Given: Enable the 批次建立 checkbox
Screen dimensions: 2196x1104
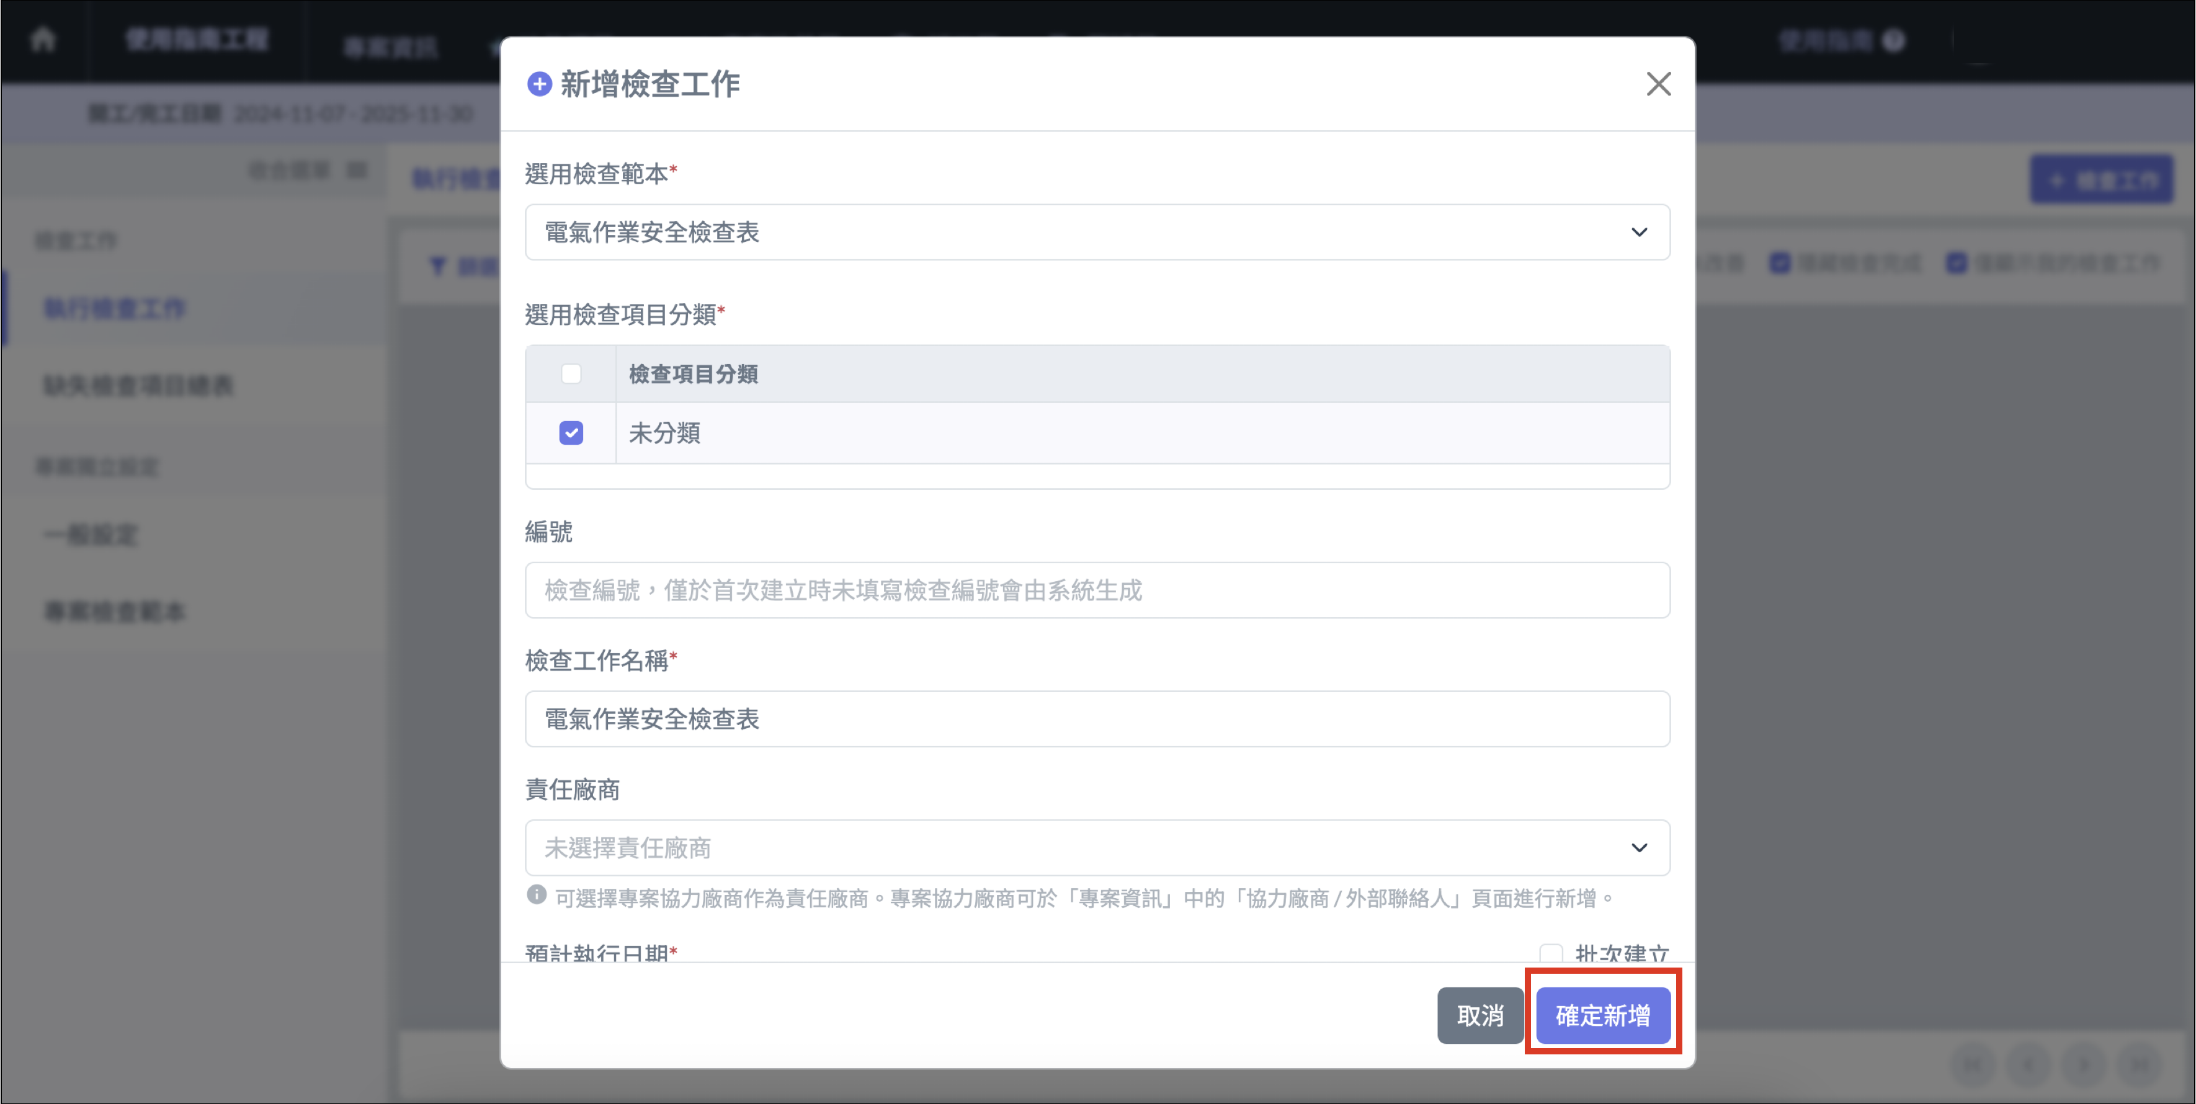Looking at the screenshot, I should click(x=1551, y=953).
